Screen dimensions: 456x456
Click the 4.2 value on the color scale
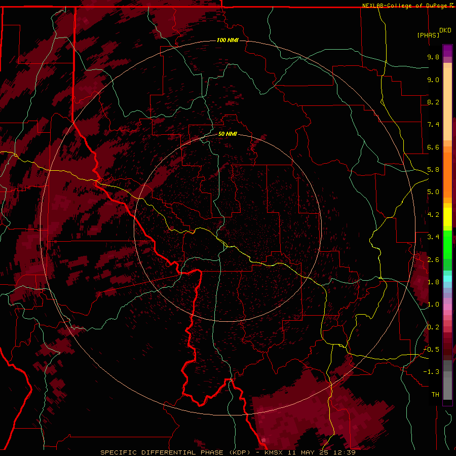433,215
